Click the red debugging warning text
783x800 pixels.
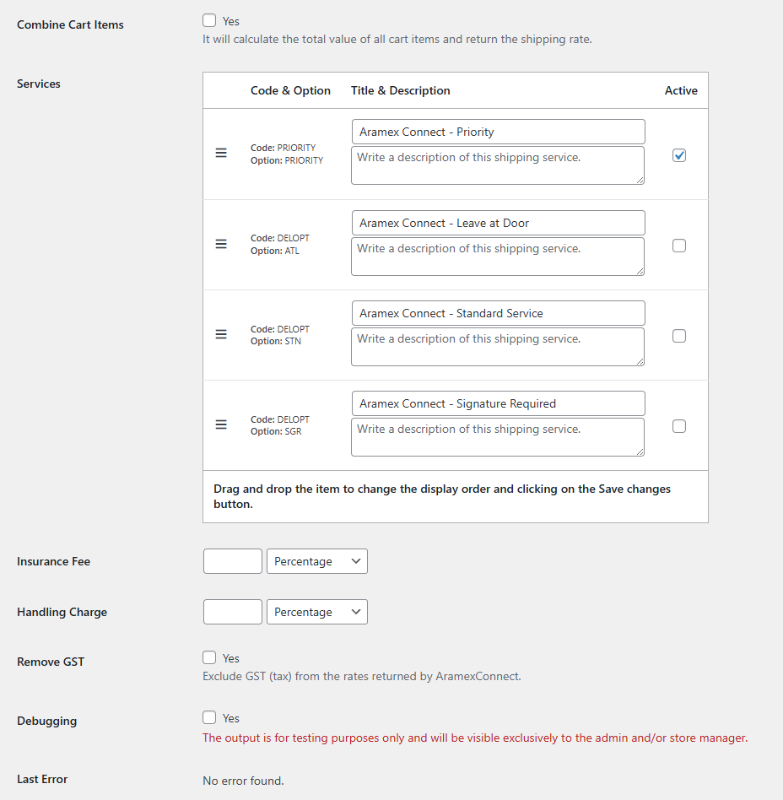475,738
